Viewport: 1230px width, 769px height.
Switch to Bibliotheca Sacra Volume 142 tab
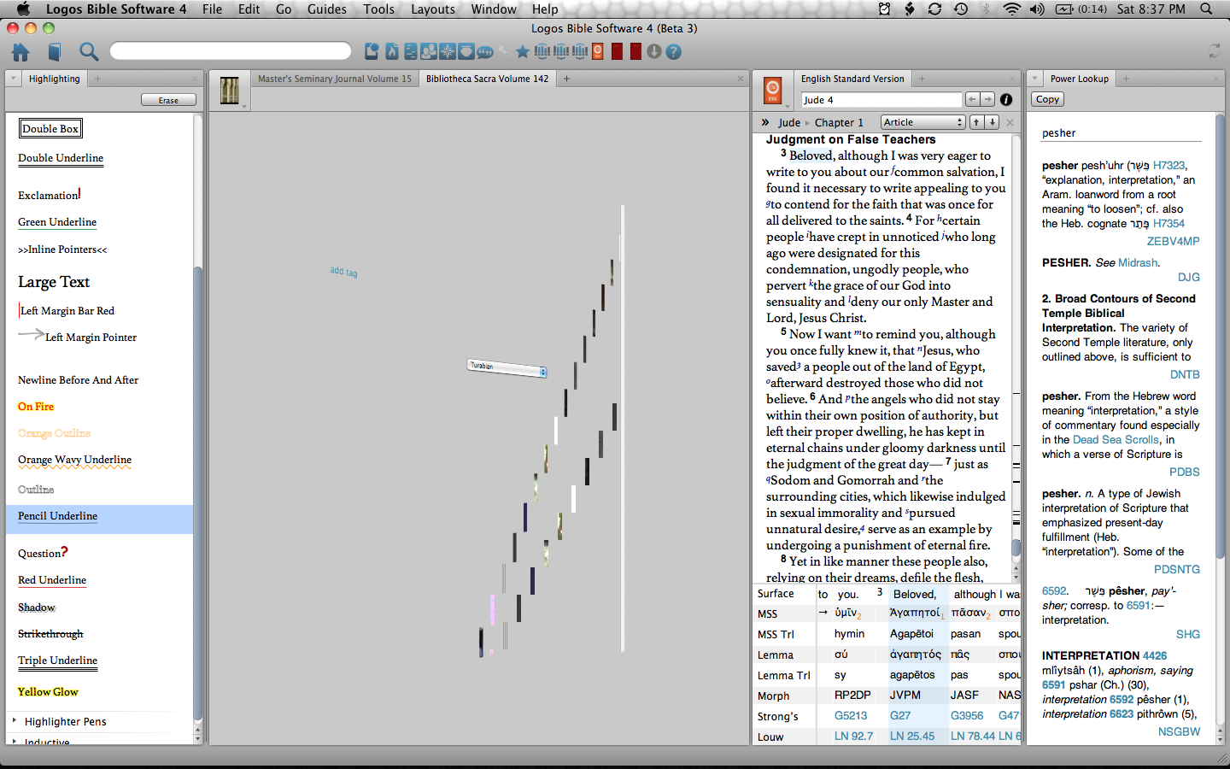[487, 79]
